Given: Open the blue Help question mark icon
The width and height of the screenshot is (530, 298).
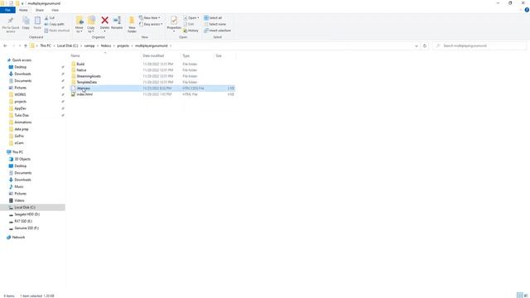Looking at the screenshot, I should (527, 10).
